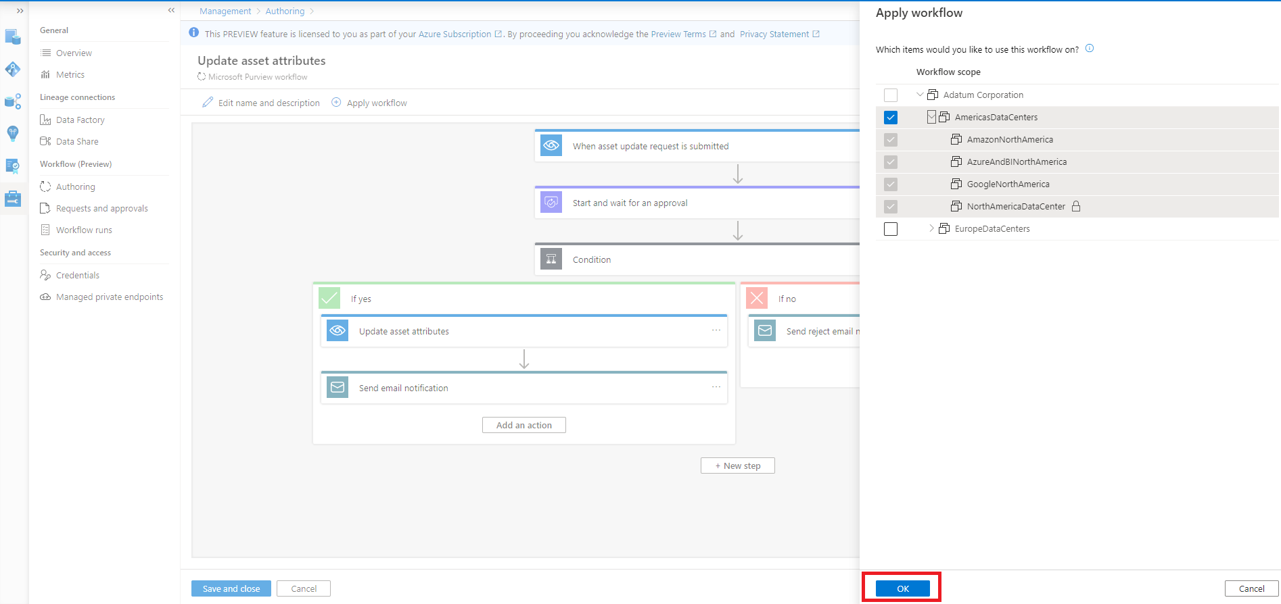Click the Credentials key icon
The image size is (1281, 604).
[45, 275]
